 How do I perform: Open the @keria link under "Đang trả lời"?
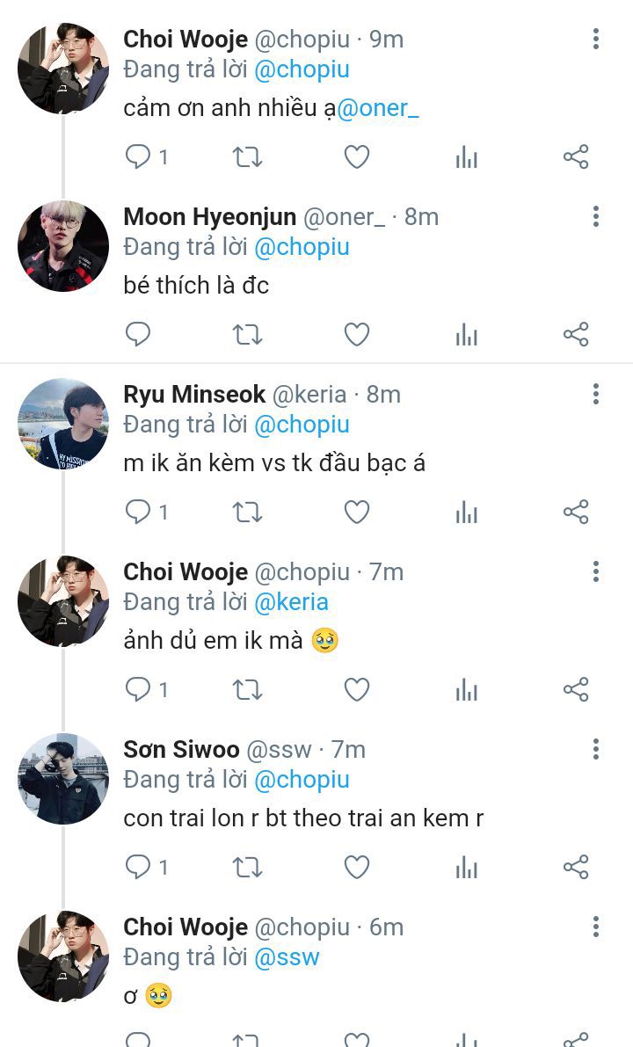[x=291, y=602]
